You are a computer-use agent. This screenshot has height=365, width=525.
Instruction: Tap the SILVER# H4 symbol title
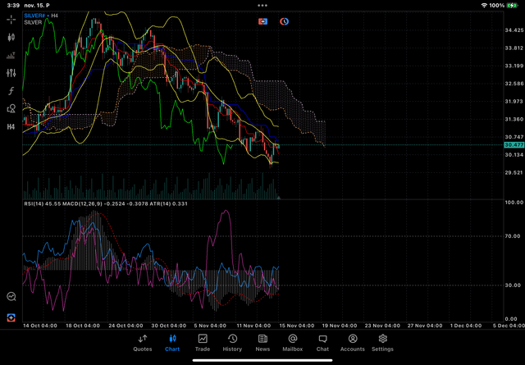41,16
